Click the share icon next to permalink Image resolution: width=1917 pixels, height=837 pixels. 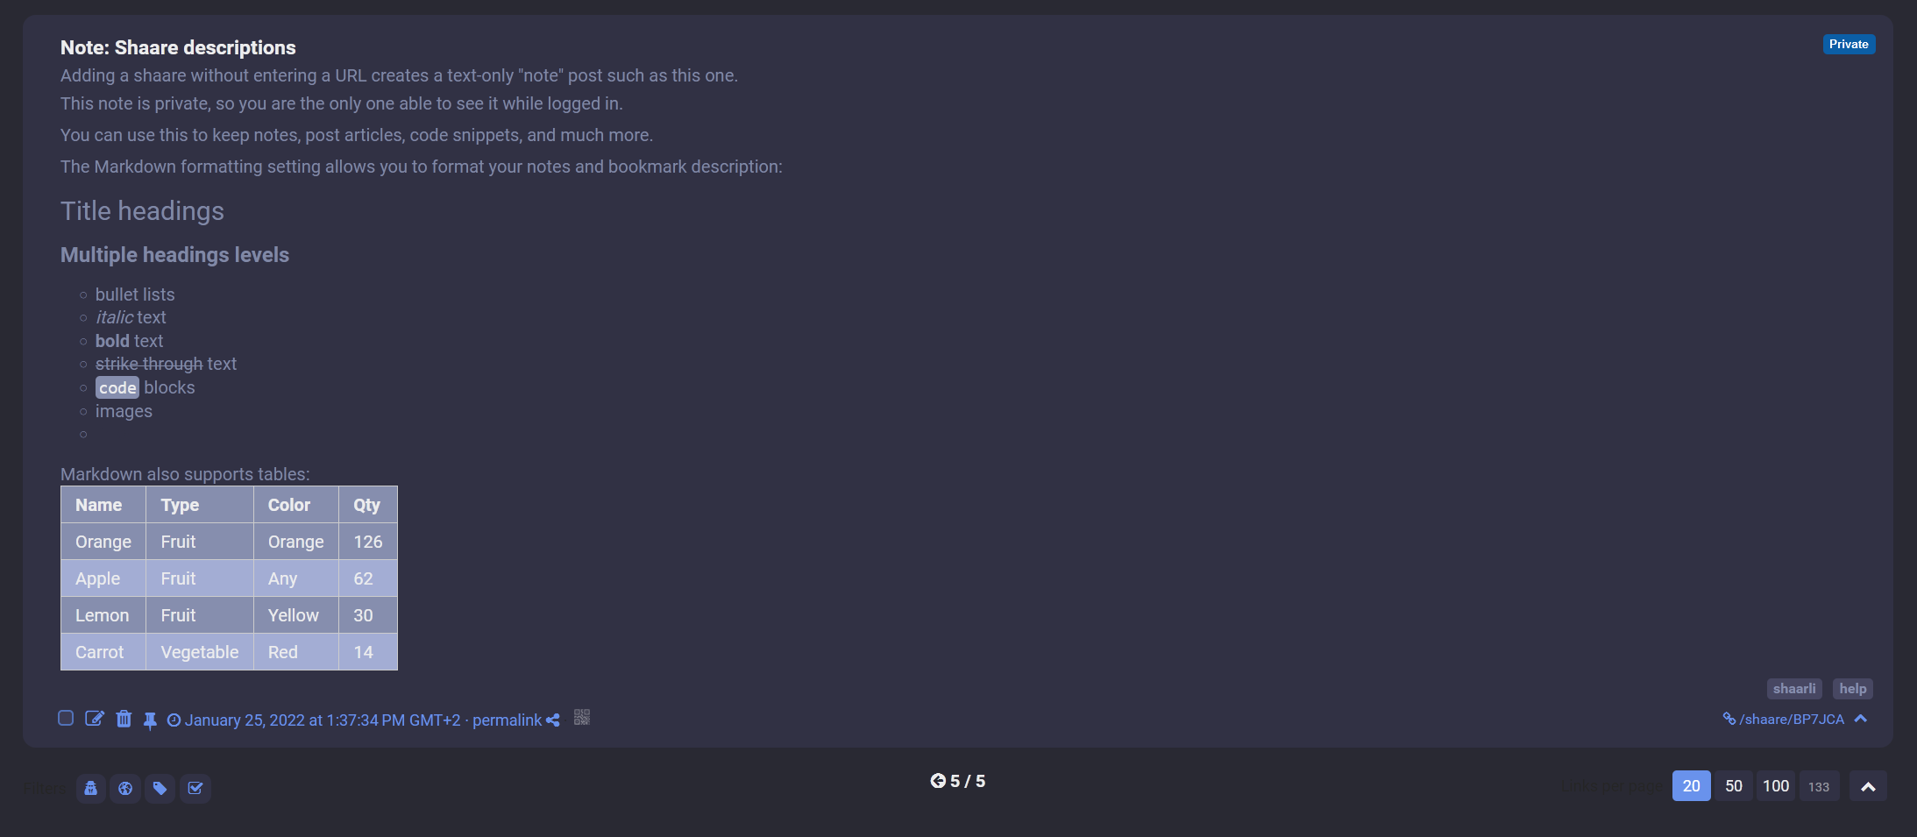pos(553,720)
